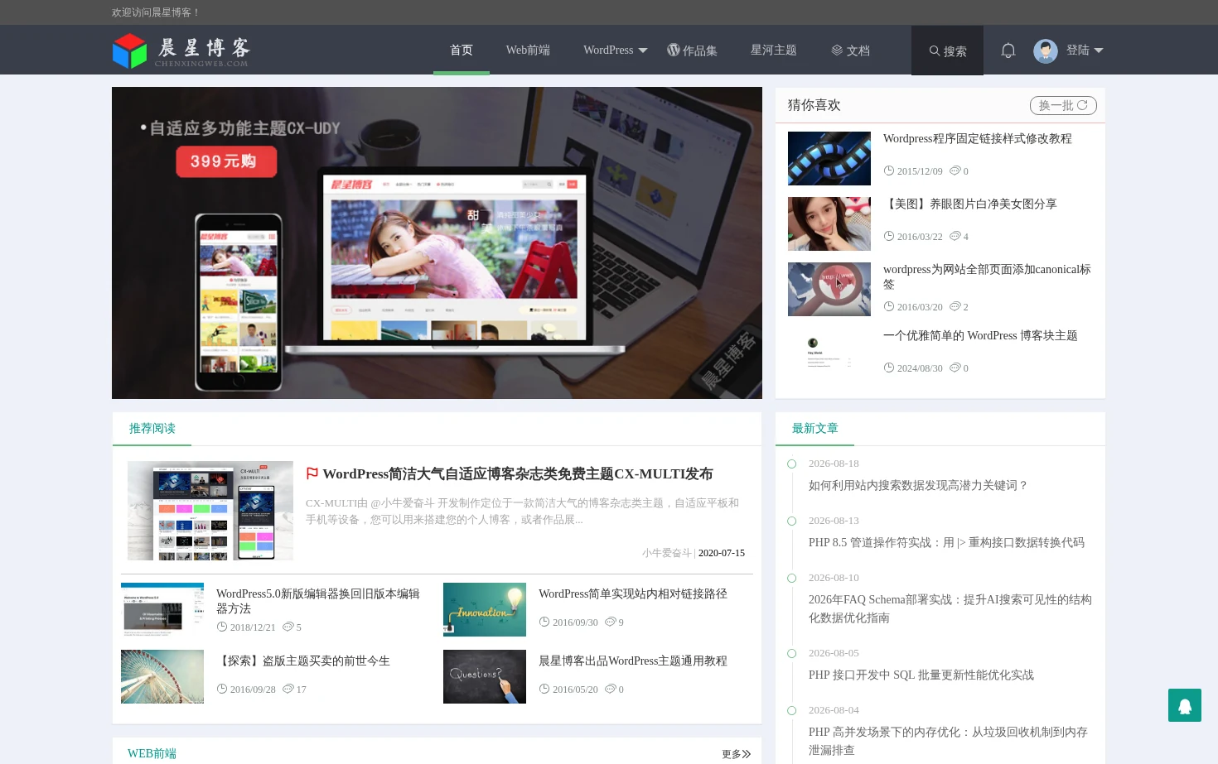The image size is (1218, 764).
Task: Click the canonical标签 article thumbnail
Action: click(x=829, y=289)
